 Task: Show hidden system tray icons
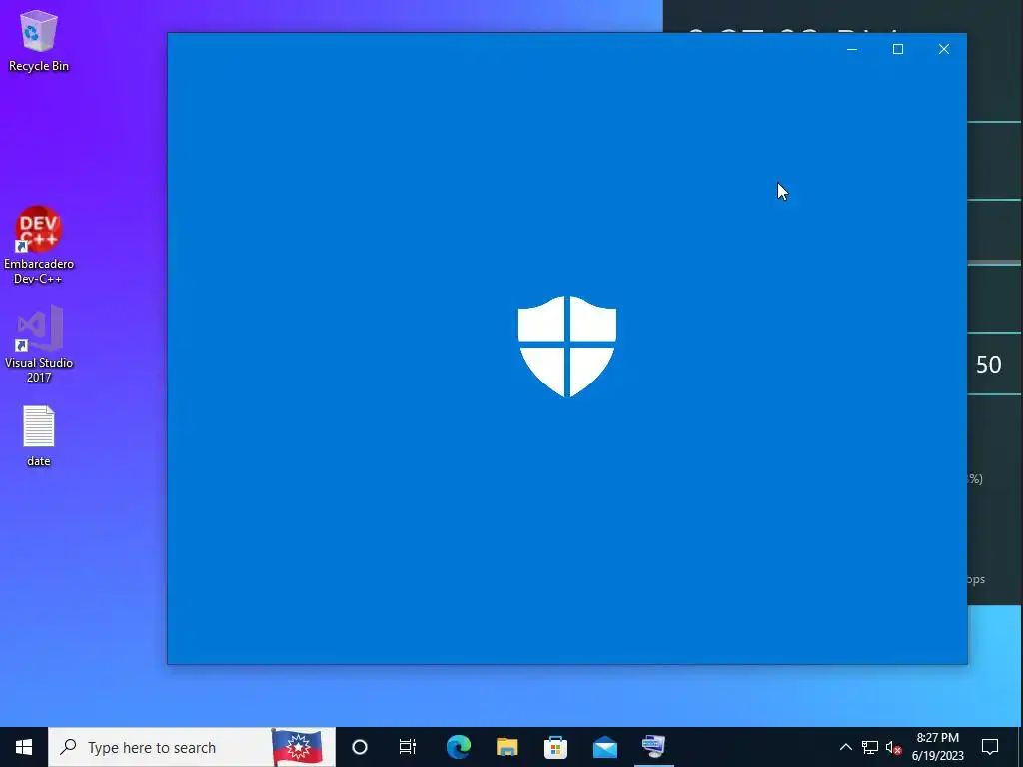845,747
